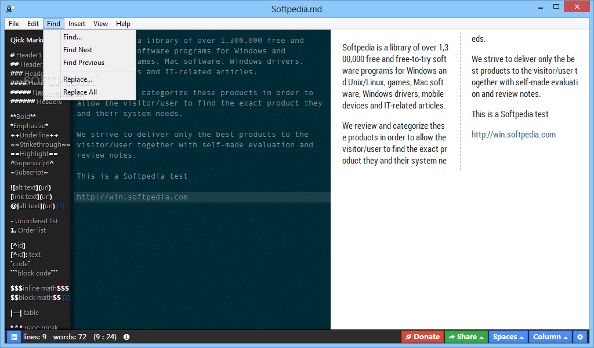This screenshot has width=594, height=348.
Task: Insert # Header1 from quick markdown
Action: pos(26,55)
